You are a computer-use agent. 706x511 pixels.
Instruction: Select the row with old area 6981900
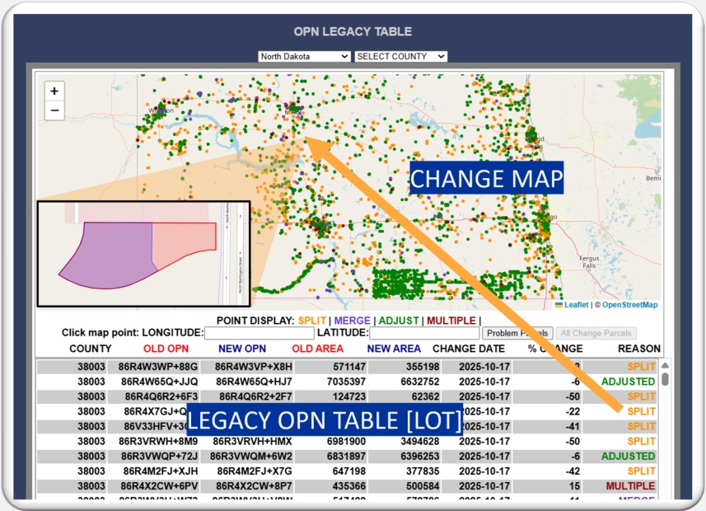click(346, 442)
